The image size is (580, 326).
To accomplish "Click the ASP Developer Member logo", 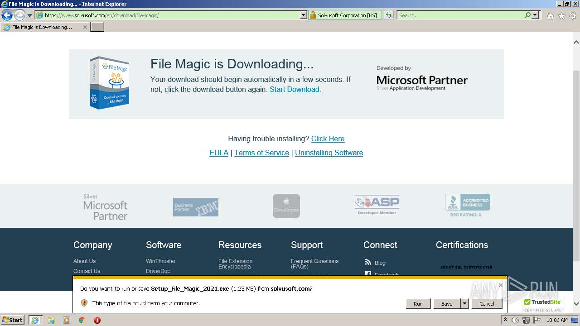I will [377, 205].
